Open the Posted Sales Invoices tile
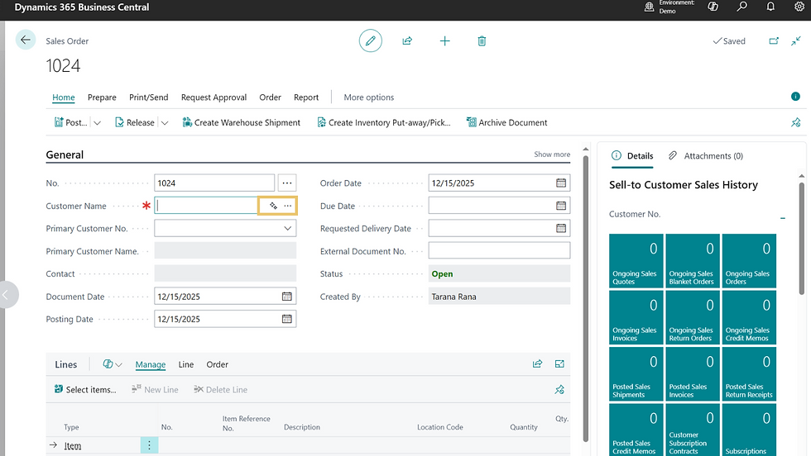The image size is (811, 456). [x=692, y=374]
